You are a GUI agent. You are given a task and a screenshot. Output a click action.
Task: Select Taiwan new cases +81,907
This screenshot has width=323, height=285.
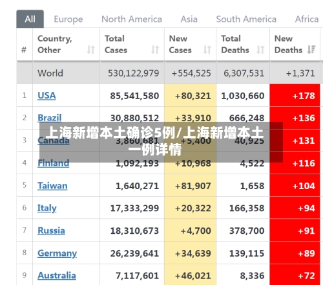tap(193, 186)
